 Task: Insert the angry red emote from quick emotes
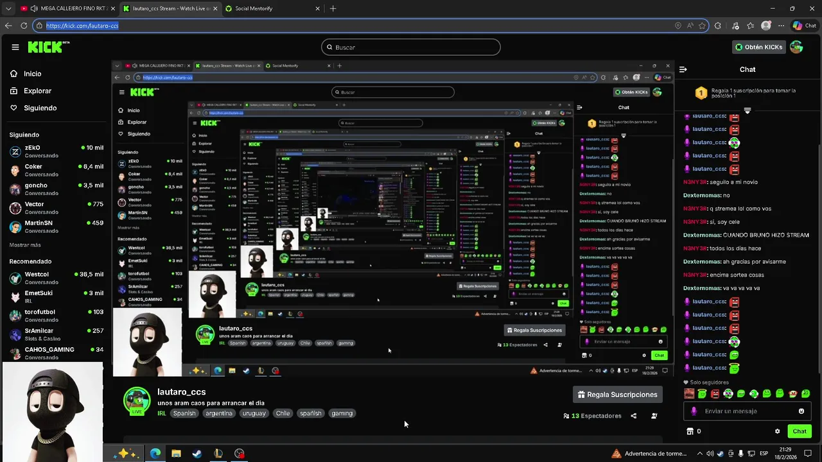pos(715,393)
